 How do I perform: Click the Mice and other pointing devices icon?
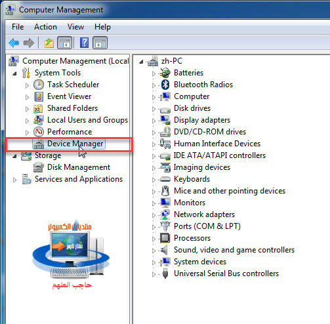click(165, 191)
